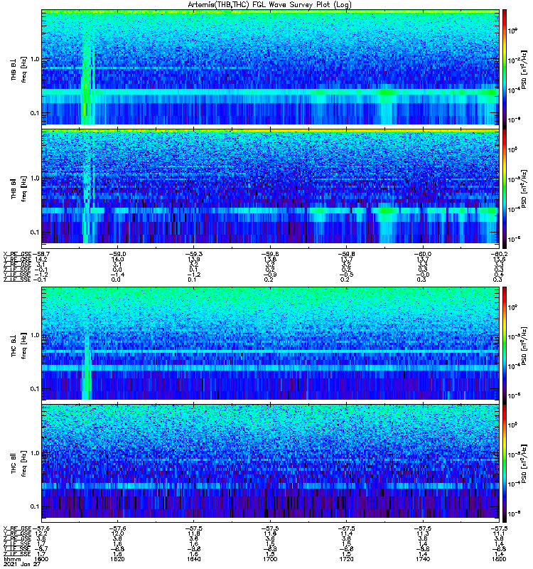Click the Y_RE_GSE value '12.0' under THC panels
Viewport: 533px width, 569px height.
tap(117, 534)
